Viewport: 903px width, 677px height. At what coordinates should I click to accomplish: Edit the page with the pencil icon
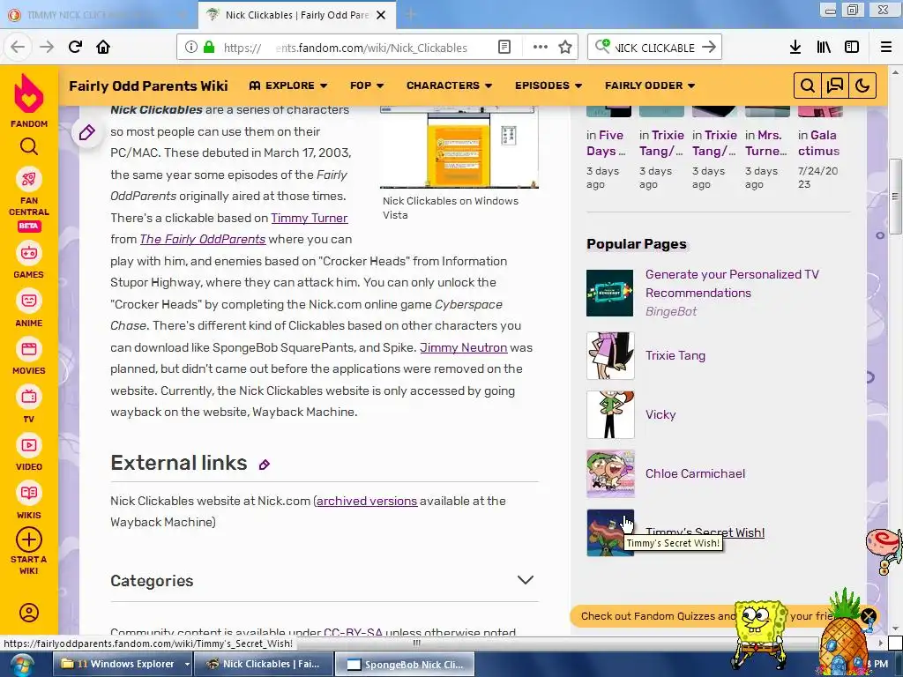87,133
